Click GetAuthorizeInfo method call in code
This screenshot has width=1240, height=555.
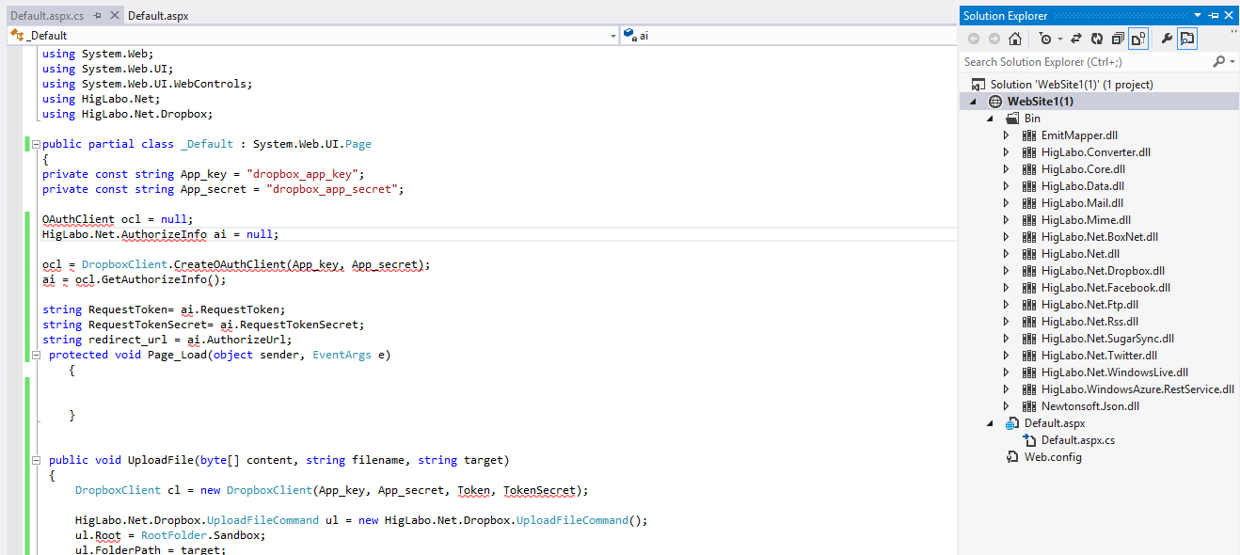click(153, 279)
